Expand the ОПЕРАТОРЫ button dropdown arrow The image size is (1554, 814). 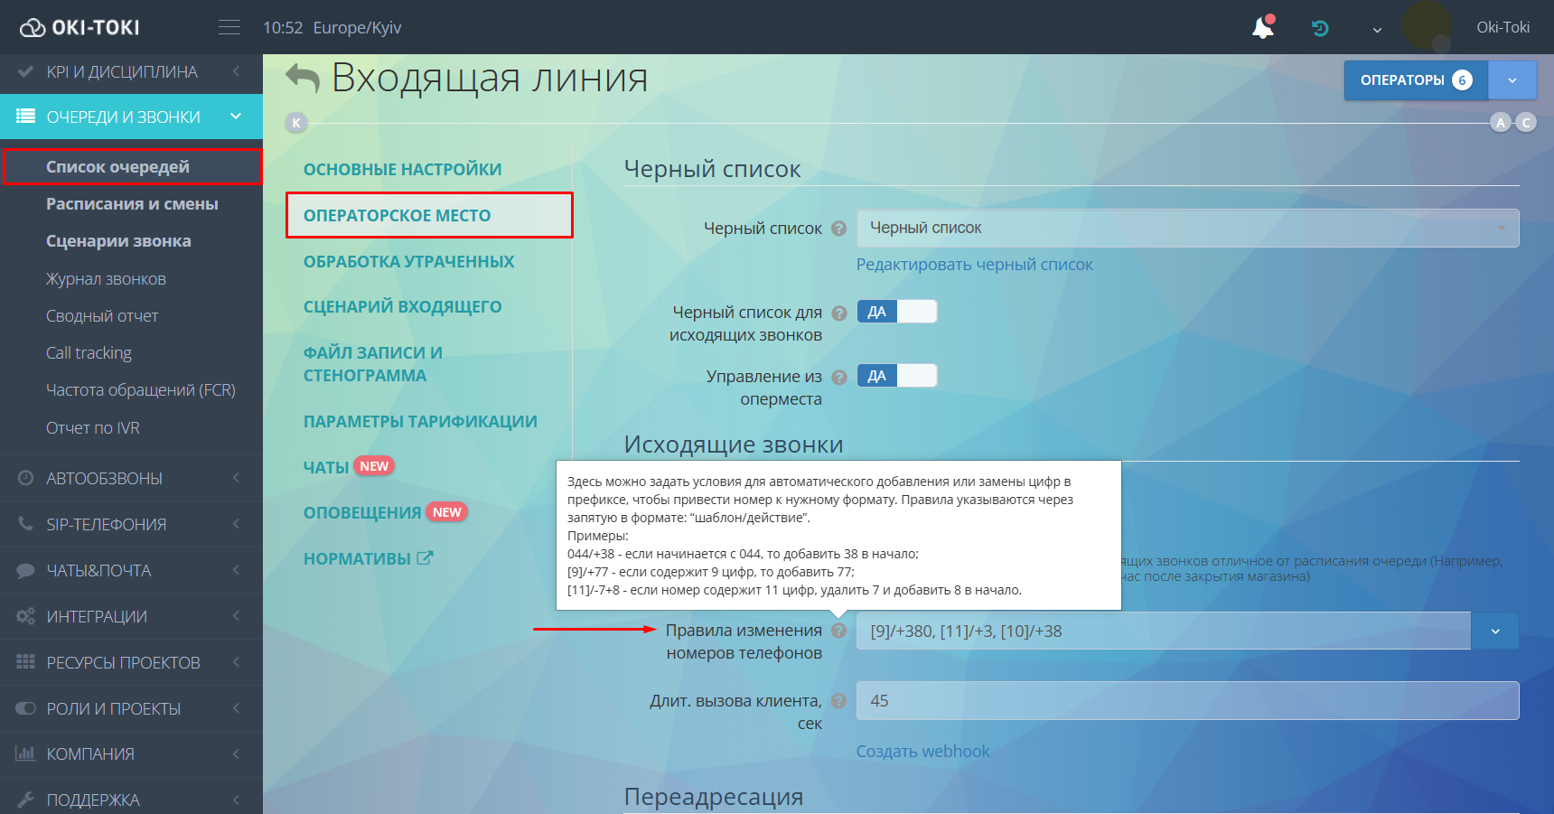tap(1512, 80)
